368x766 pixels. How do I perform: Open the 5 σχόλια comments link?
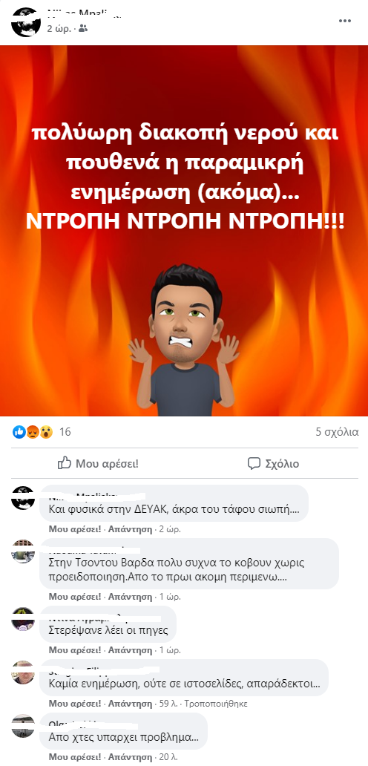[x=337, y=432]
